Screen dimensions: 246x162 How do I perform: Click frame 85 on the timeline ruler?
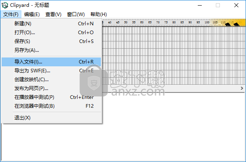pos(182,23)
